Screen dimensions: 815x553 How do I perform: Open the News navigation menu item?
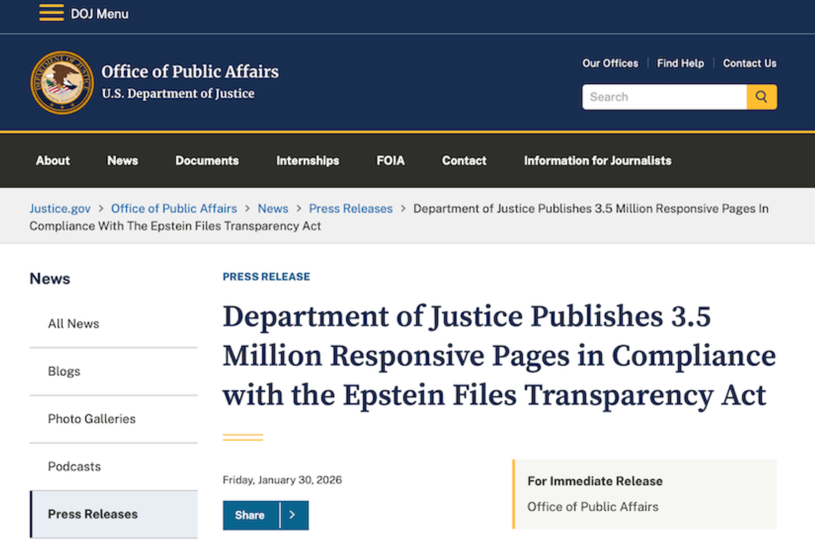click(x=122, y=161)
